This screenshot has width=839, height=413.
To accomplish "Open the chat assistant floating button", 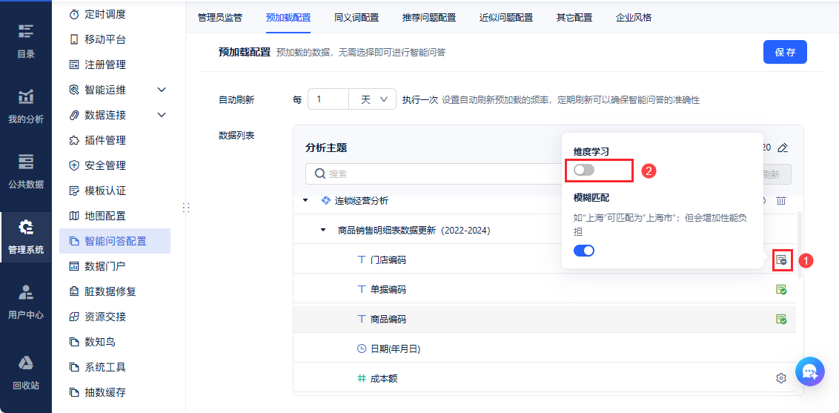I will click(809, 371).
